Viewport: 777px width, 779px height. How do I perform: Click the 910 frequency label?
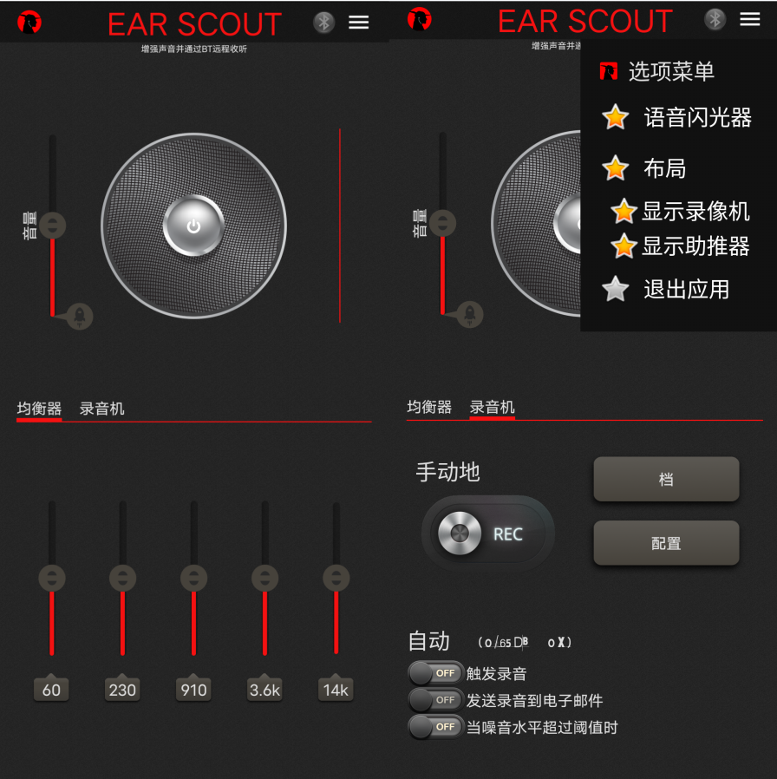click(193, 689)
